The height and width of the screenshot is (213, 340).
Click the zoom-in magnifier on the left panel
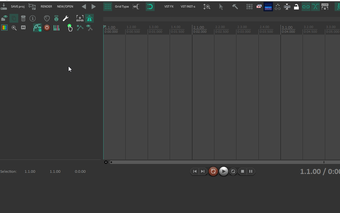(14, 28)
